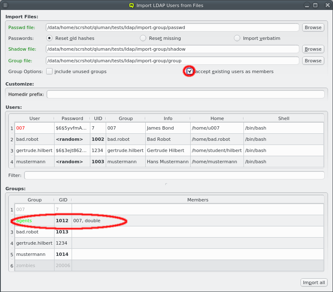This screenshot has height=292, width=333.
Task: Select the zombies group cell
Action: pos(35,265)
